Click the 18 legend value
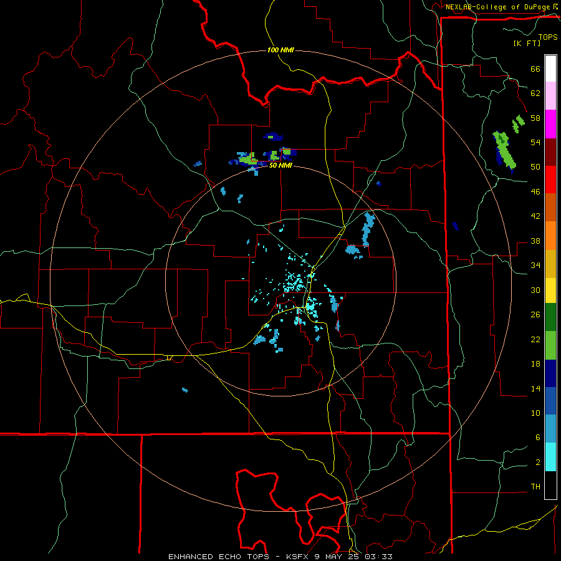This screenshot has width=561, height=561. [x=535, y=364]
